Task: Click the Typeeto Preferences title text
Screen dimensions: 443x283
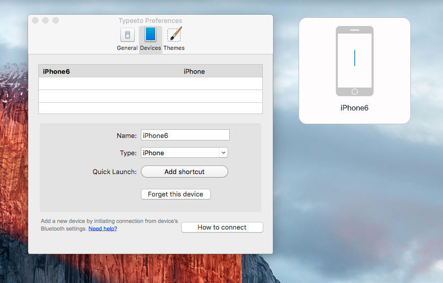Action: (x=150, y=20)
